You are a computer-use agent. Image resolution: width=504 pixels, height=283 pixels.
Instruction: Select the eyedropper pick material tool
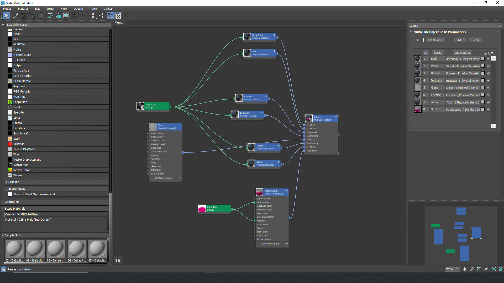pos(16,16)
